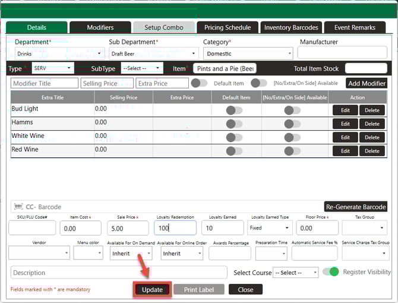Open the Pricing Schedule tab
The width and height of the screenshot is (398, 303).
click(228, 27)
